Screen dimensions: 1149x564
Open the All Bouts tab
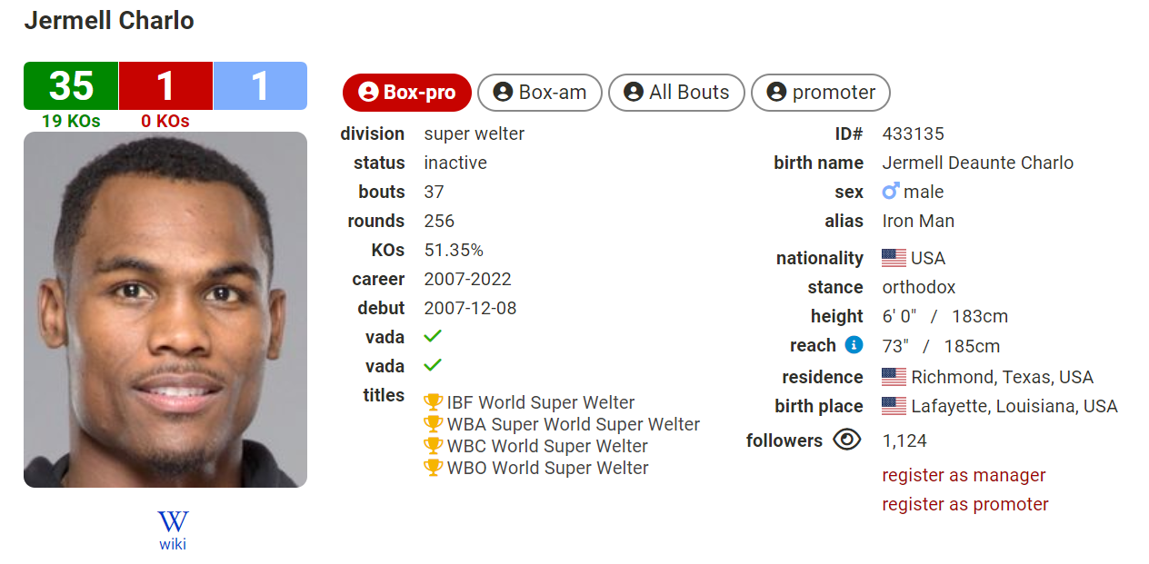point(676,93)
